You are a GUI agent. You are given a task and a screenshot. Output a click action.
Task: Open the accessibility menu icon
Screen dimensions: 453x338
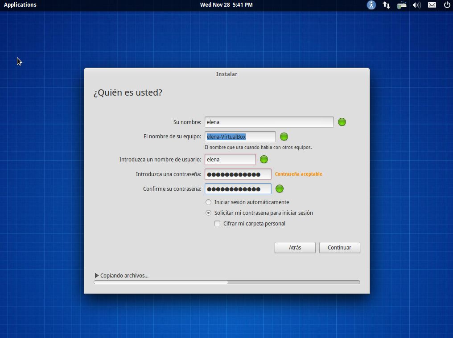(x=371, y=5)
